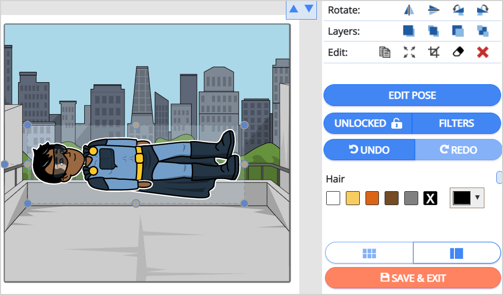The height and width of the screenshot is (295, 503).
Task: Choose the gray hair color swatch
Action: click(411, 198)
